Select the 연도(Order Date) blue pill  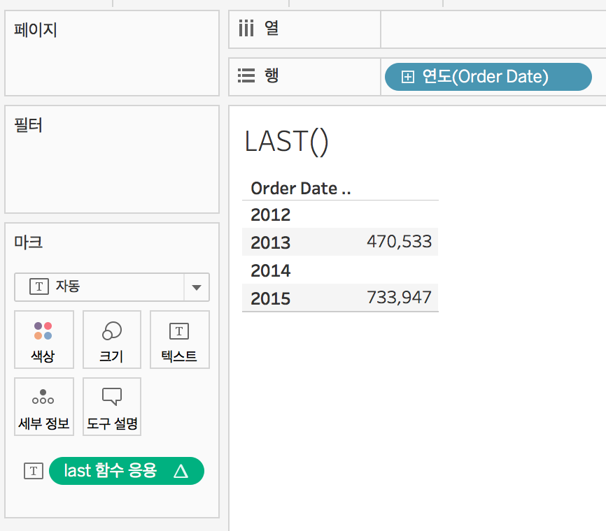488,77
